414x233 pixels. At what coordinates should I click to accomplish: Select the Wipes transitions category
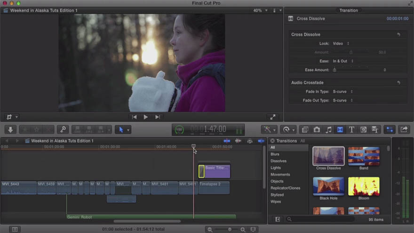pyautogui.click(x=288, y=201)
